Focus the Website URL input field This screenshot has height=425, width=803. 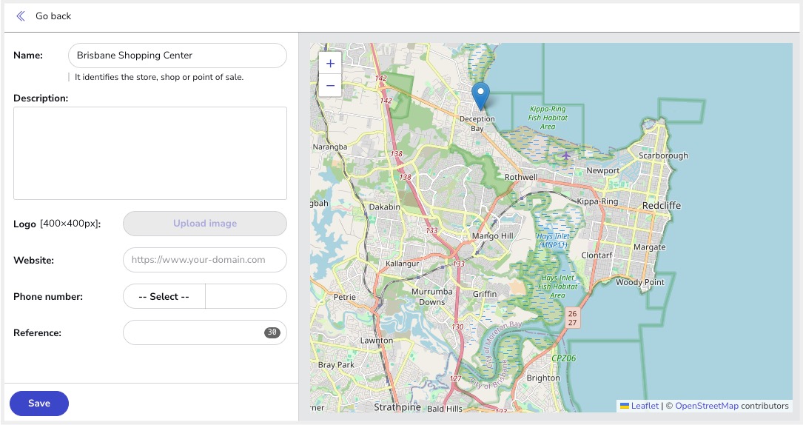tap(205, 260)
